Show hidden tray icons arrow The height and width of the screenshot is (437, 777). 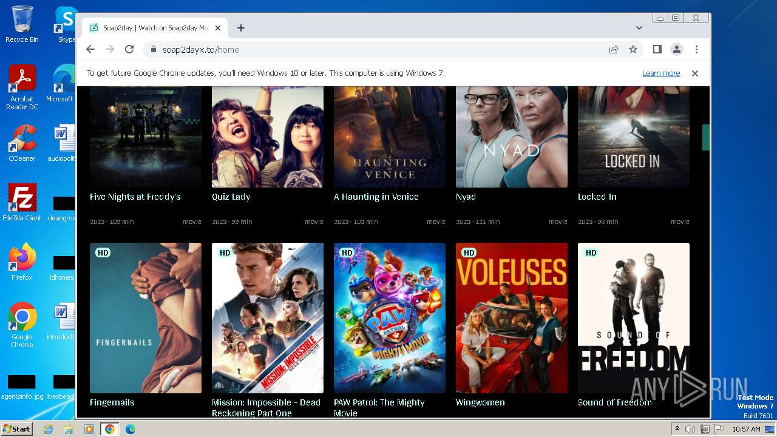click(677, 429)
